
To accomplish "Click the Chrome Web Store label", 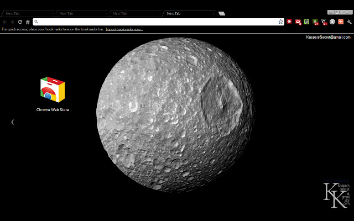I will coord(53,109).
